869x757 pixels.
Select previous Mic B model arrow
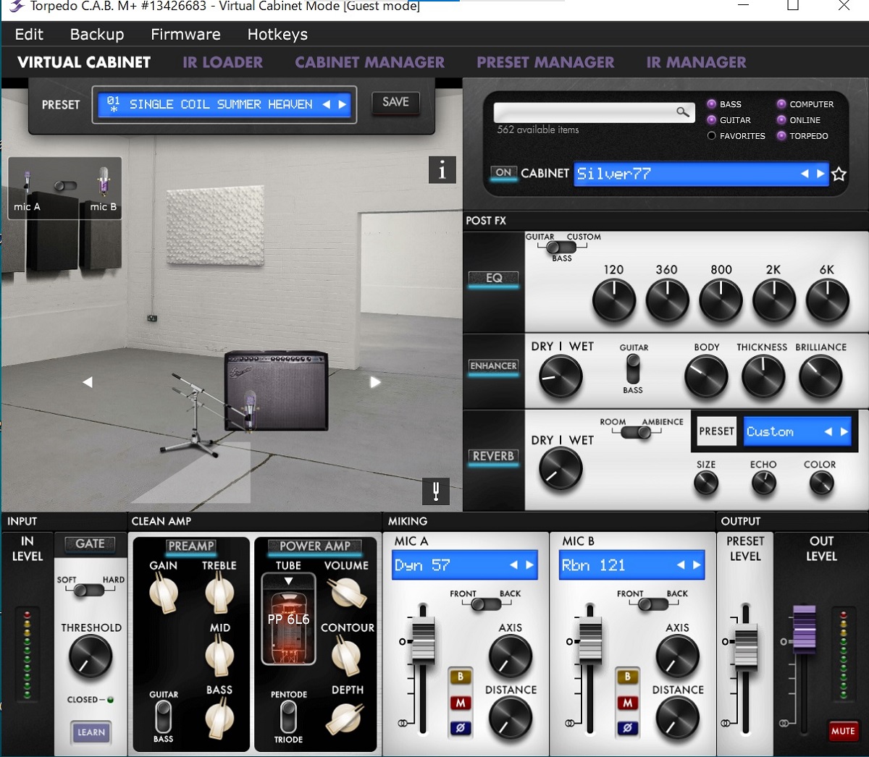tap(681, 565)
